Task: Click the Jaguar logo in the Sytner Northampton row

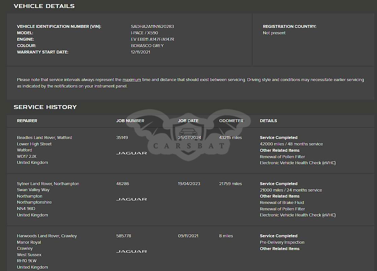Action: click(x=131, y=199)
